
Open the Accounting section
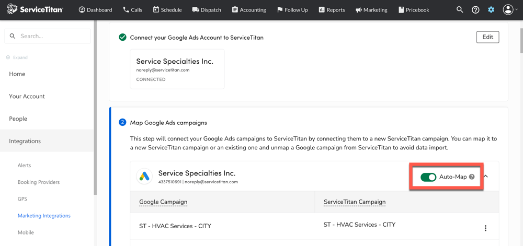tap(249, 10)
